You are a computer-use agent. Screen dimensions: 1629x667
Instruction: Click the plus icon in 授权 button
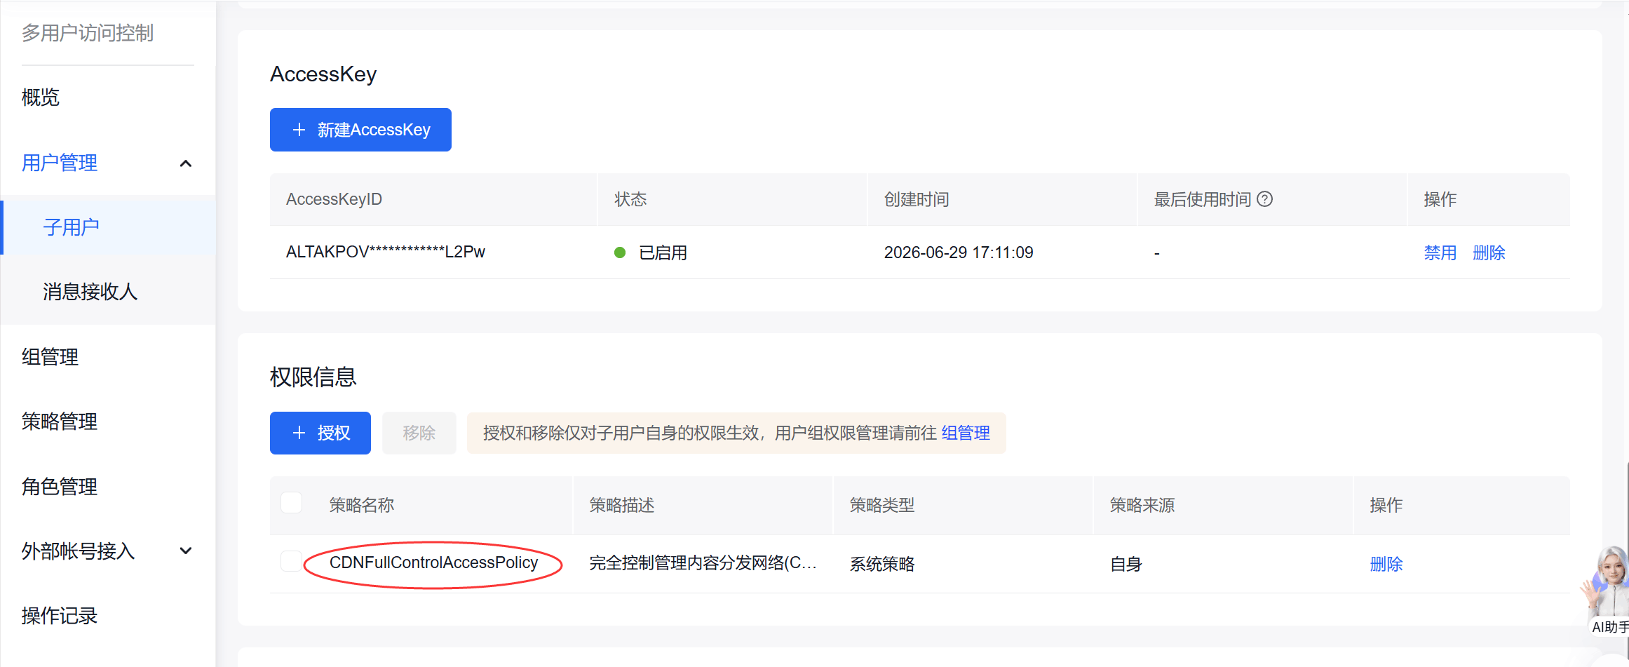(299, 433)
